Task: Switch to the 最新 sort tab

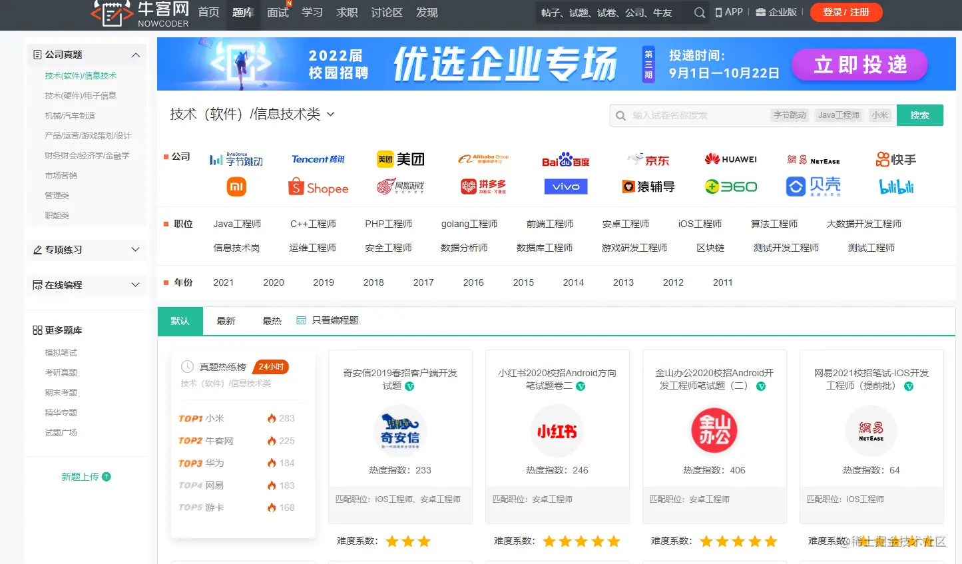Action: coord(226,321)
